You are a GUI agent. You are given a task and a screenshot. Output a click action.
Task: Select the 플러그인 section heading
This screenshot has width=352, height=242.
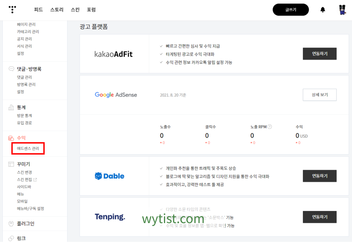(x=25, y=223)
